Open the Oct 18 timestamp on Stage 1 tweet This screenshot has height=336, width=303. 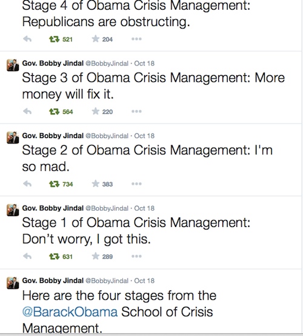(144, 208)
